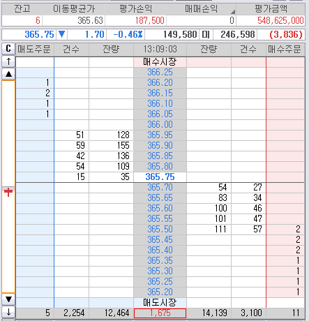Click the 13:09:03 time header
Image resolution: width=309 pixels, height=321 pixels.
(x=160, y=49)
